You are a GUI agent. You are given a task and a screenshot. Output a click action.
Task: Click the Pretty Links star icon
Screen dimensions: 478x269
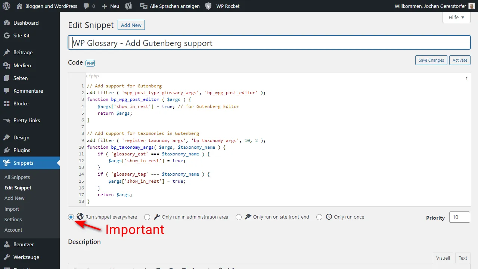tap(7, 120)
